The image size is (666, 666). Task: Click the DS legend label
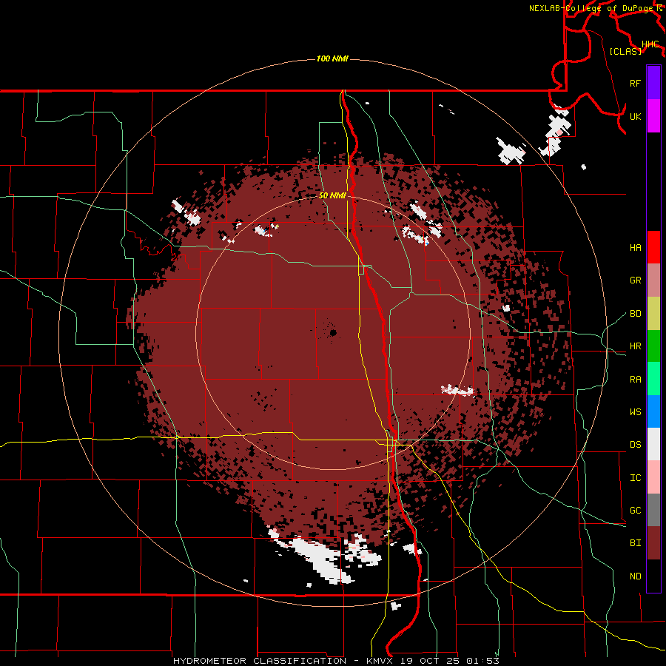tap(636, 444)
